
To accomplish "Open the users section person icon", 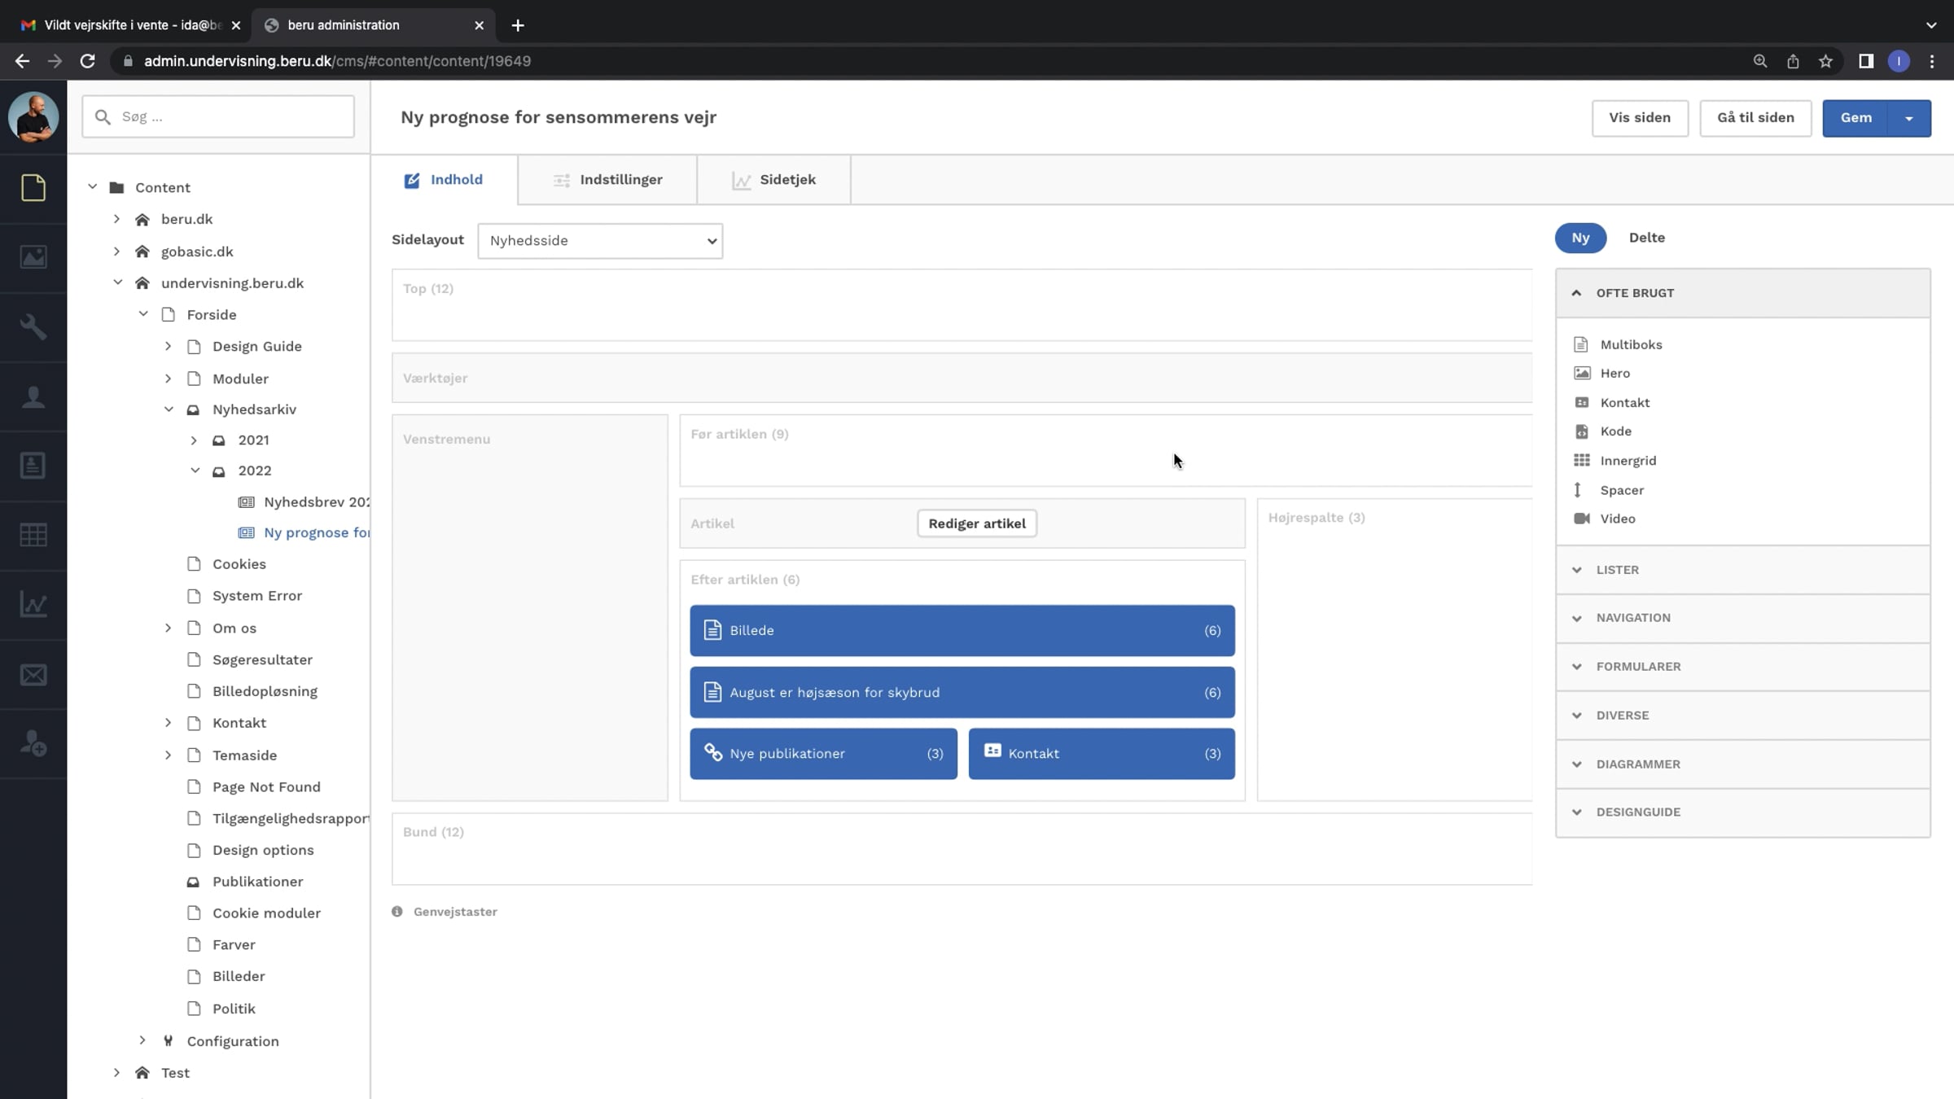I will pos(33,396).
